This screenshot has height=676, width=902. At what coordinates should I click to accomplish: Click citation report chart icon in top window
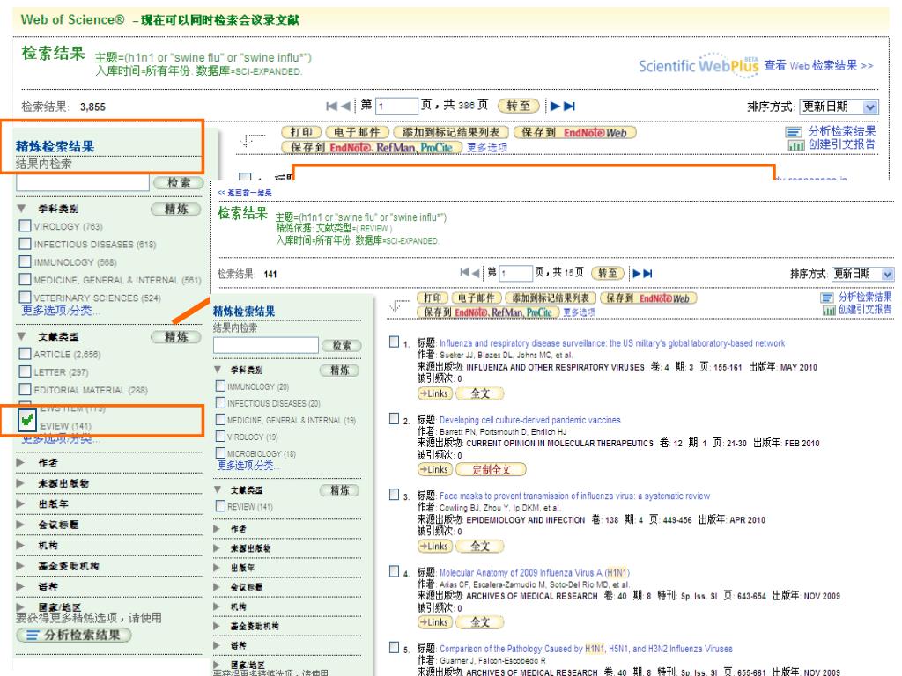[796, 145]
